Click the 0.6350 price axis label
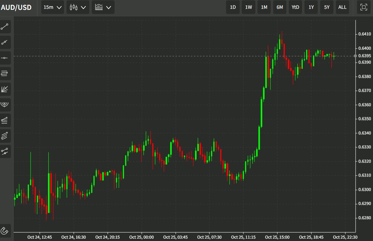373x241 pixels. point(365,119)
